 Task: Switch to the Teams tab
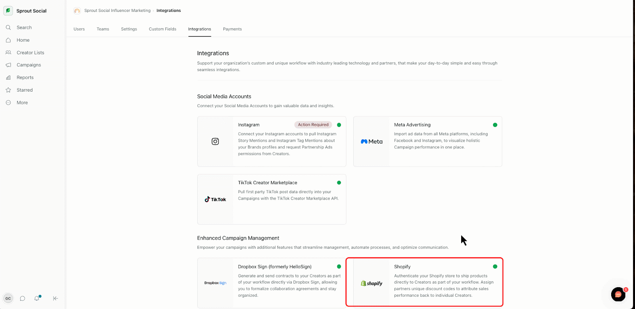103,29
